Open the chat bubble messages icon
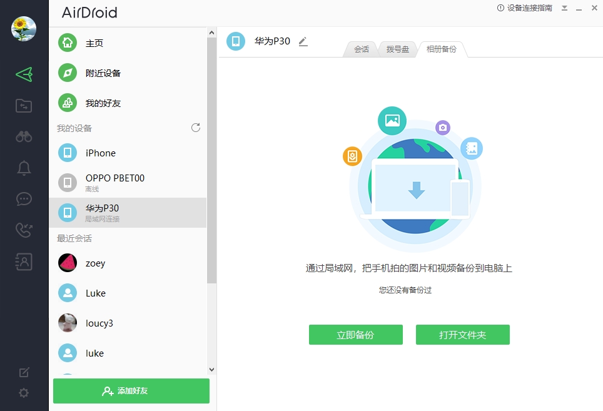Viewport: 603px width, 411px height. [24, 199]
